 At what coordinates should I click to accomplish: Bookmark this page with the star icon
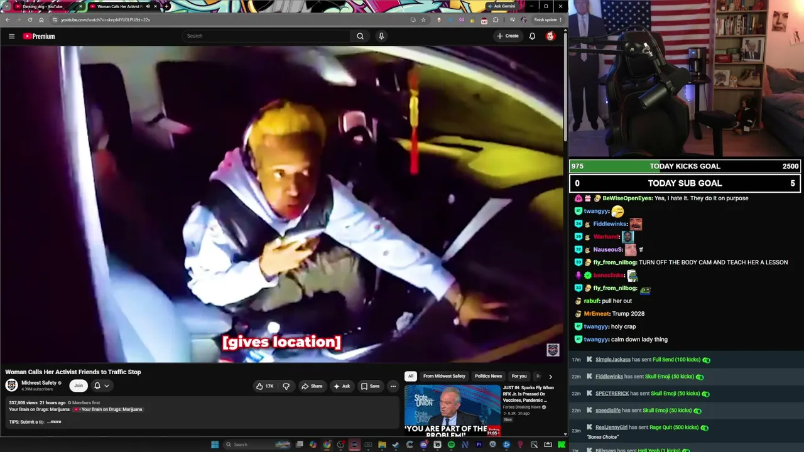pyautogui.click(x=423, y=19)
